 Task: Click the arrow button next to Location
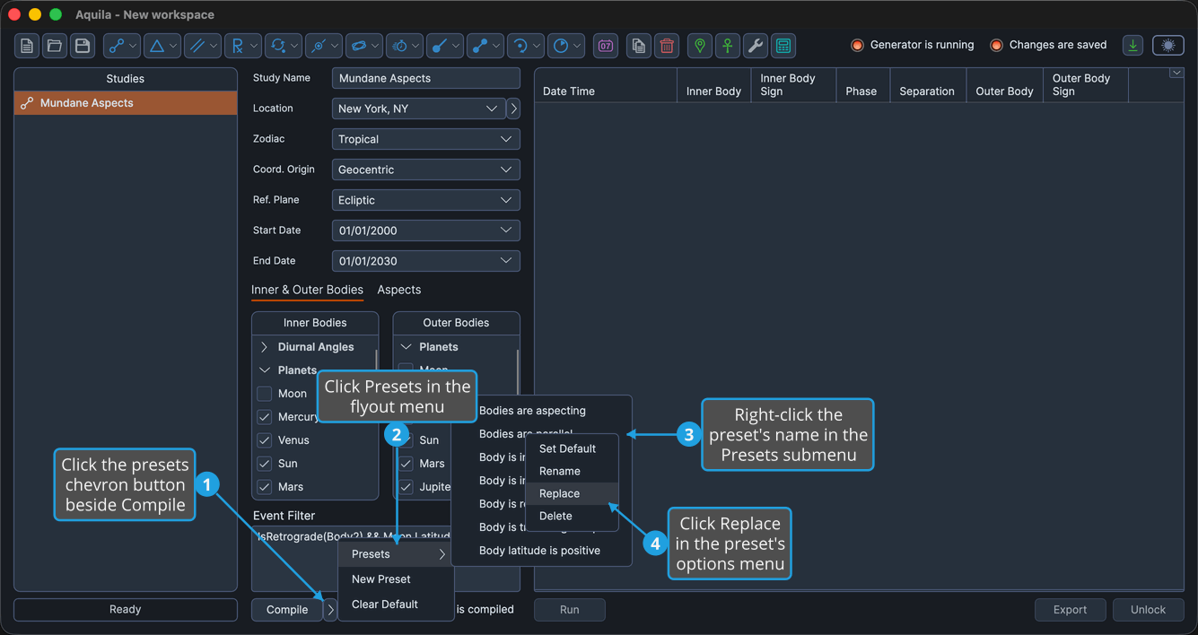pos(513,109)
